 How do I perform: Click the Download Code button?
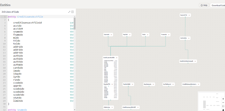(218, 5)
